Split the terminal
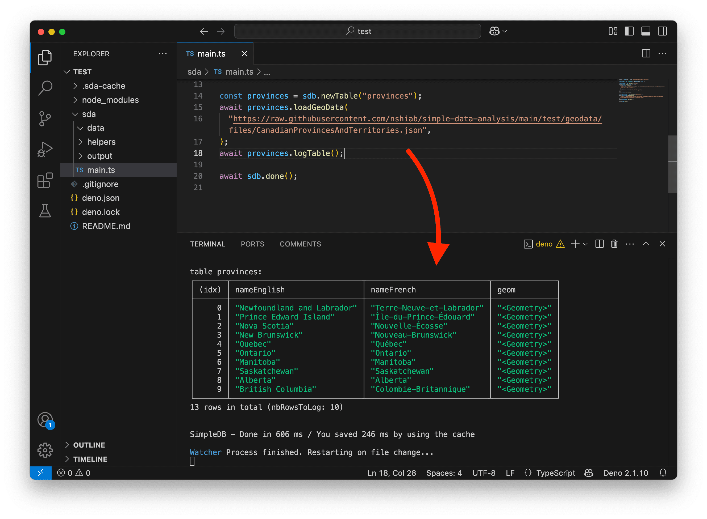The image size is (707, 519). pyautogui.click(x=599, y=244)
